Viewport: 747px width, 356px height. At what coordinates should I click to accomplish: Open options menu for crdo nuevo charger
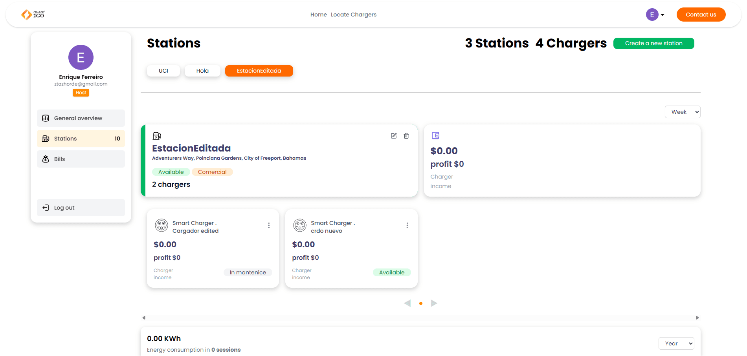(407, 225)
